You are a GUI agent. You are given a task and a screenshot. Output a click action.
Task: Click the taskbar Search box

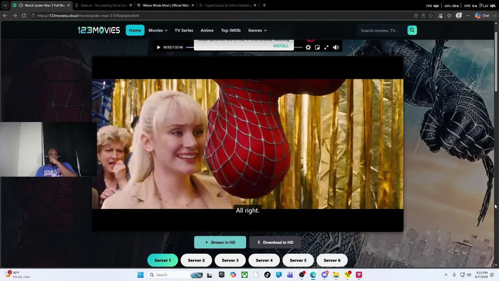pos(176,275)
